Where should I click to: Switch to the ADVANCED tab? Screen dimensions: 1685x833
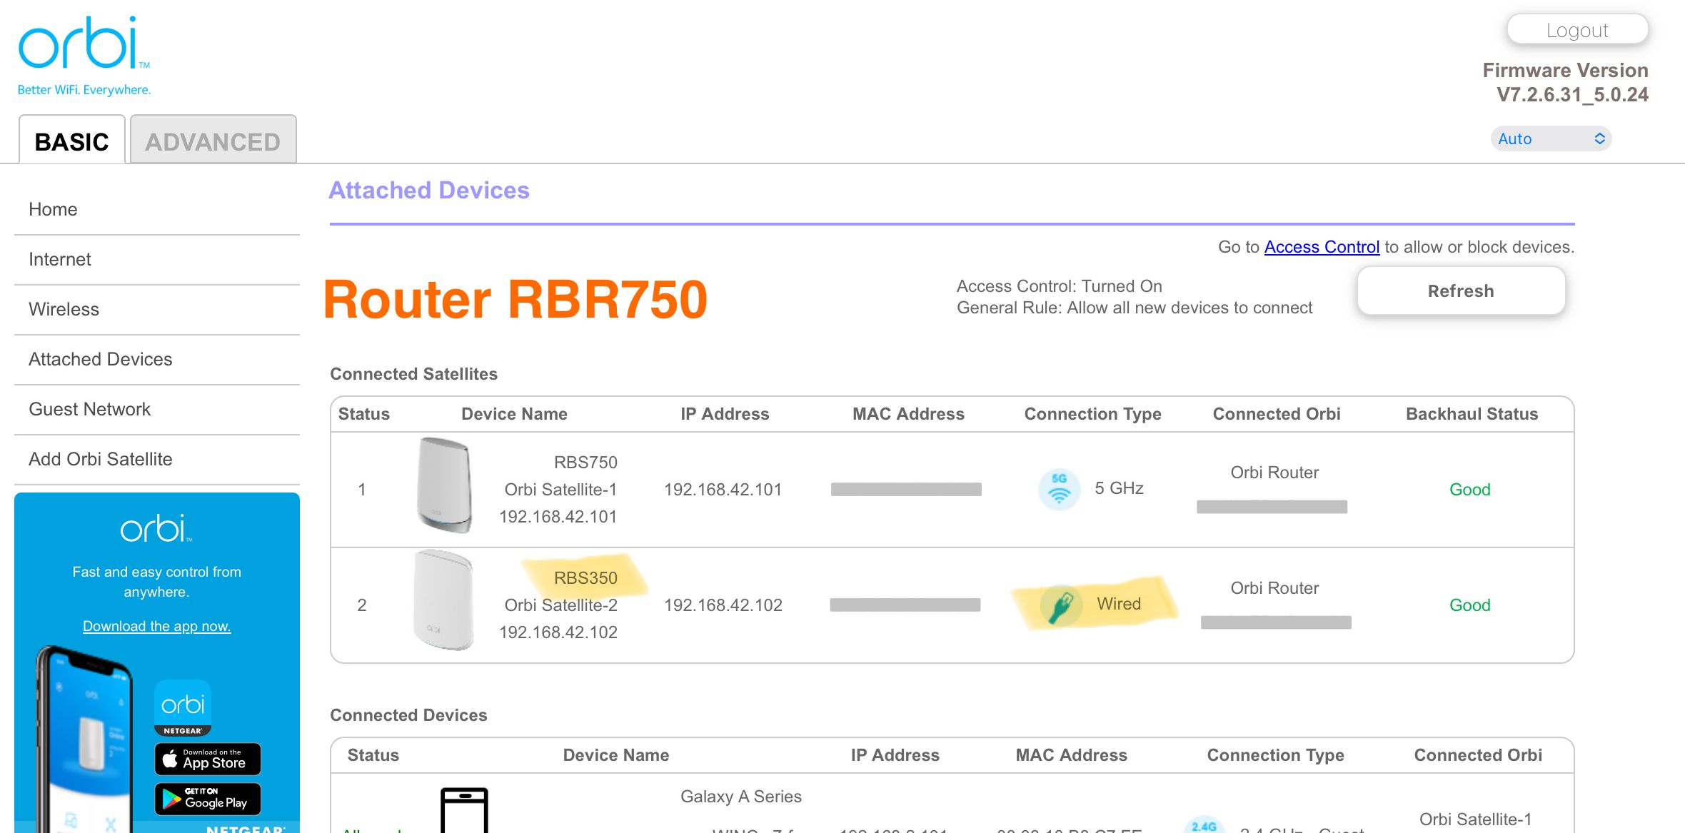coord(213,140)
